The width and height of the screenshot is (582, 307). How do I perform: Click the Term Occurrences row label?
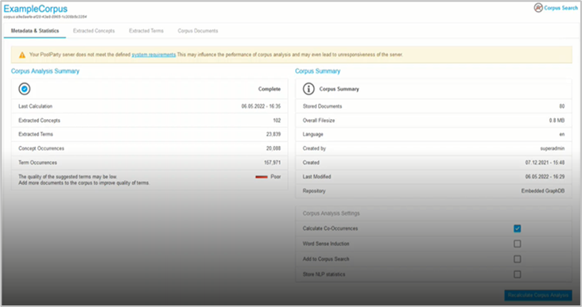click(x=38, y=163)
